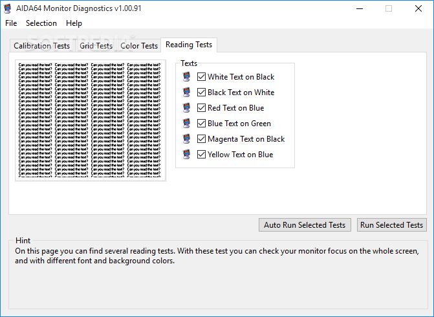The width and height of the screenshot is (434, 317).
Task: Select the Yellow Text on Blue label
Action: click(240, 154)
